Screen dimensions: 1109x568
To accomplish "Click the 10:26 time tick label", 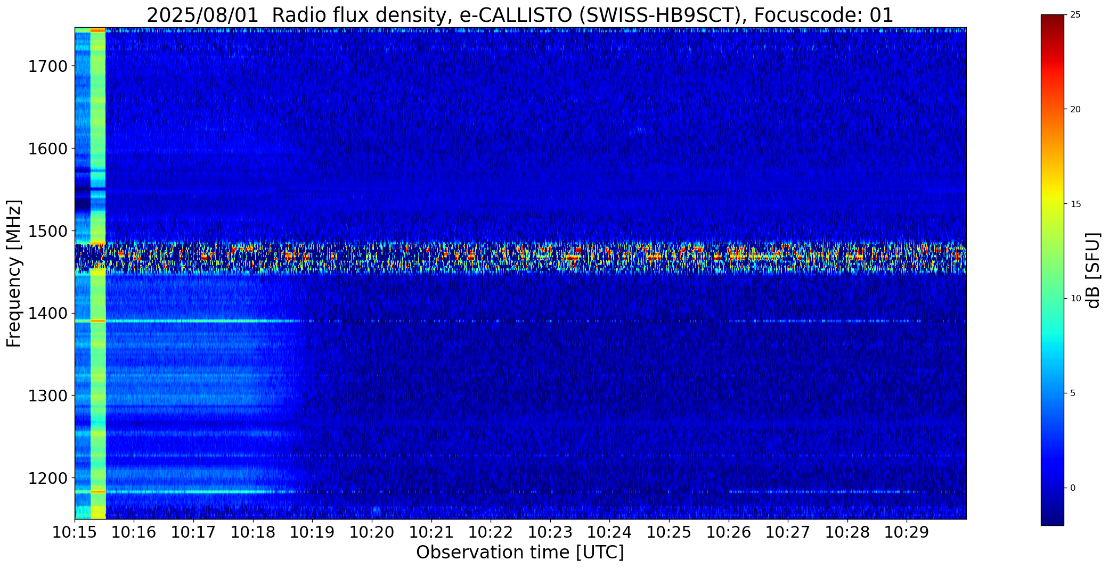I will click(x=729, y=532).
